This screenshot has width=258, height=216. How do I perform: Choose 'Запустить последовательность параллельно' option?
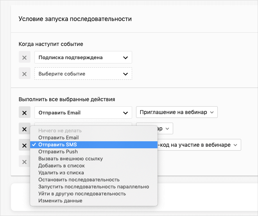tap(94, 187)
